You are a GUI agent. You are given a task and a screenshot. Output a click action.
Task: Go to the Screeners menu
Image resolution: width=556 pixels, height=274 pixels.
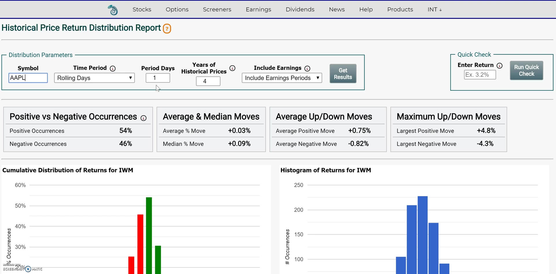pyautogui.click(x=217, y=10)
